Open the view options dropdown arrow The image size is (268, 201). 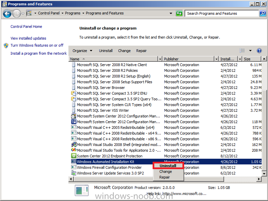pos(250,51)
